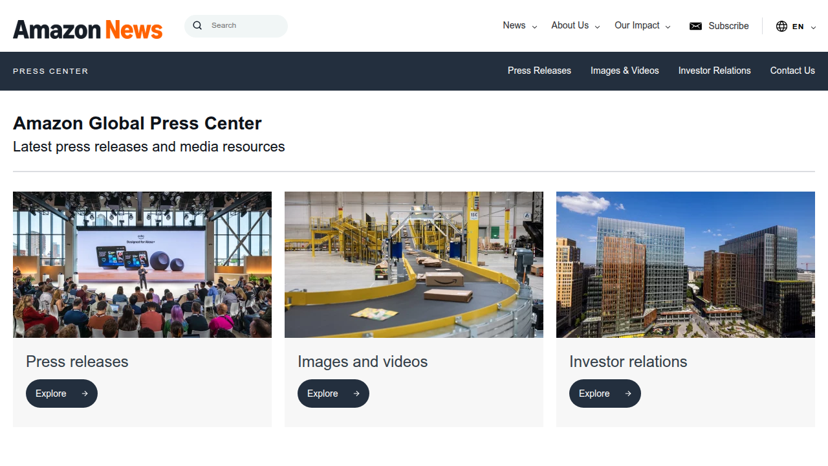Image resolution: width=828 pixels, height=466 pixels.
Task: Click the Images and videos card title
Action: [x=362, y=362]
